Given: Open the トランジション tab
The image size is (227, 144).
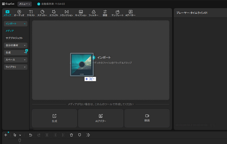Looking at the screenshot, I should (x=66, y=13).
